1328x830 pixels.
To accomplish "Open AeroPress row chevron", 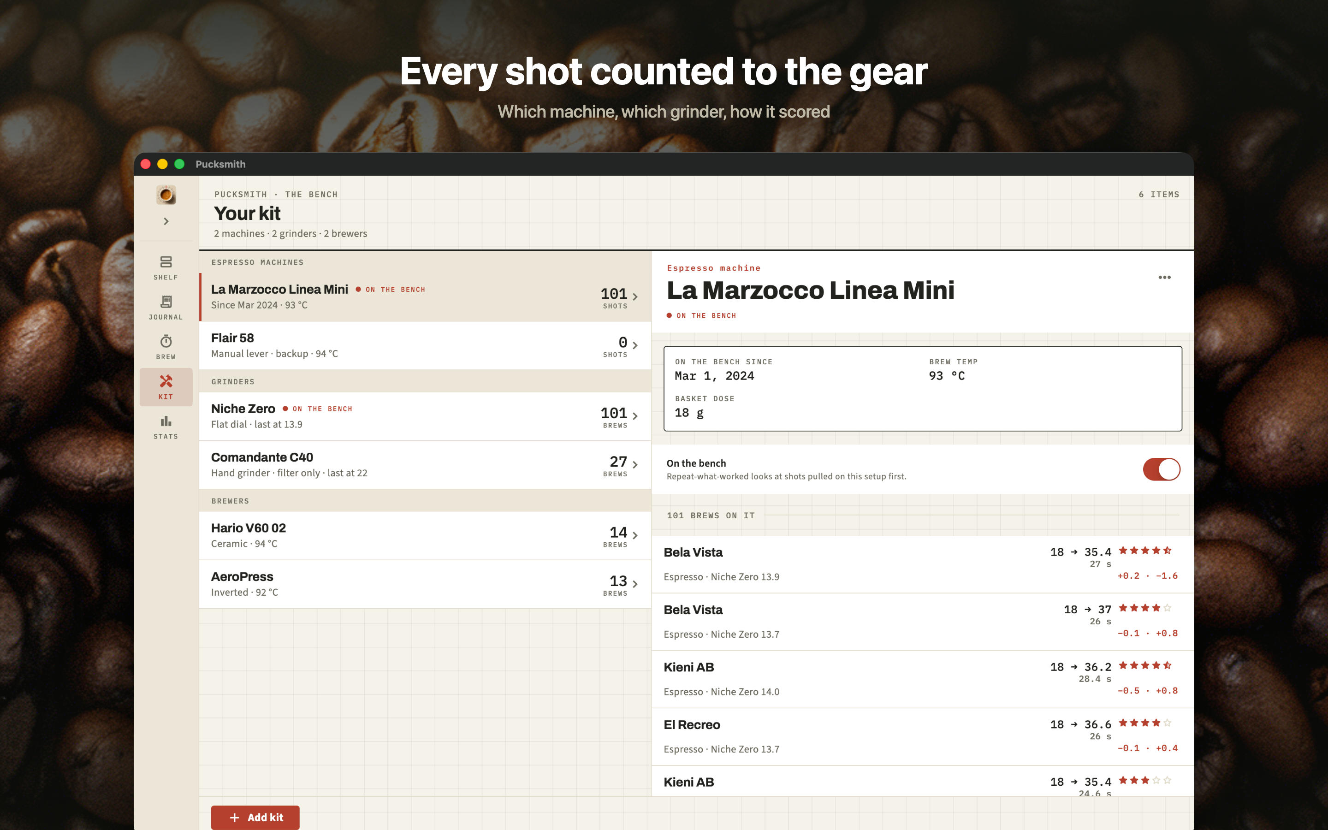I will 635,584.
